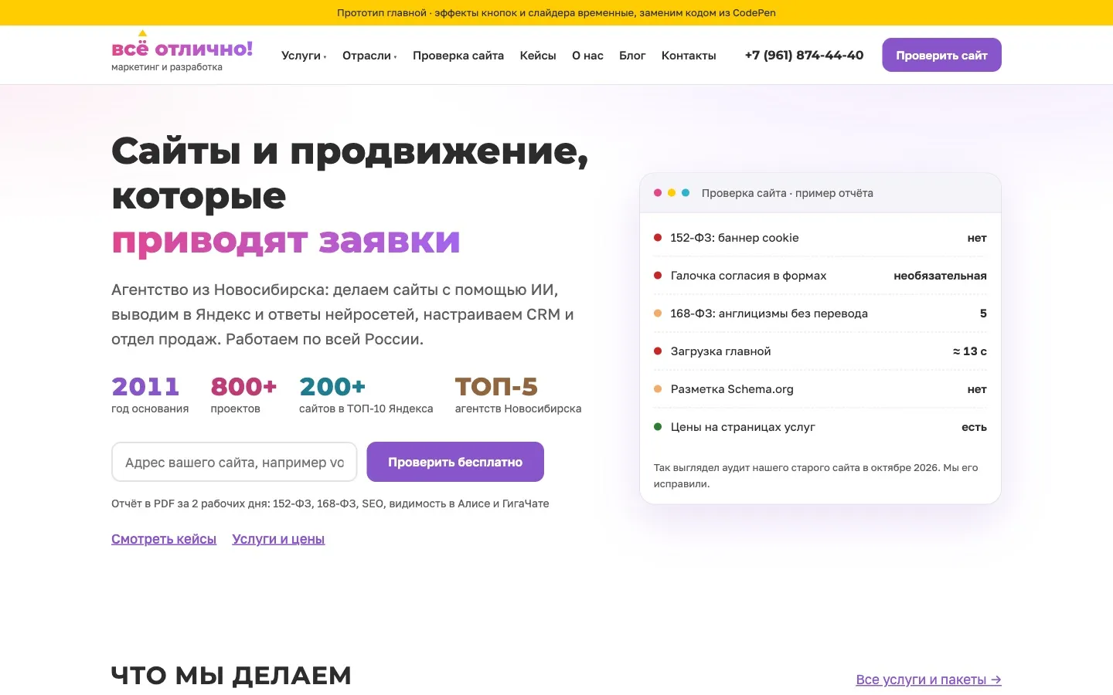Expand the Услуги dropdown menu
The height and width of the screenshot is (695, 1113).
tap(304, 56)
